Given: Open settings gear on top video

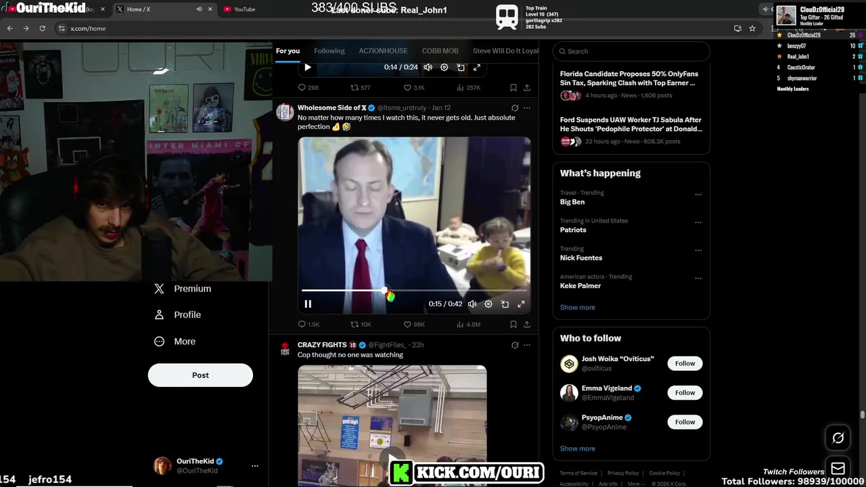Looking at the screenshot, I should [445, 67].
